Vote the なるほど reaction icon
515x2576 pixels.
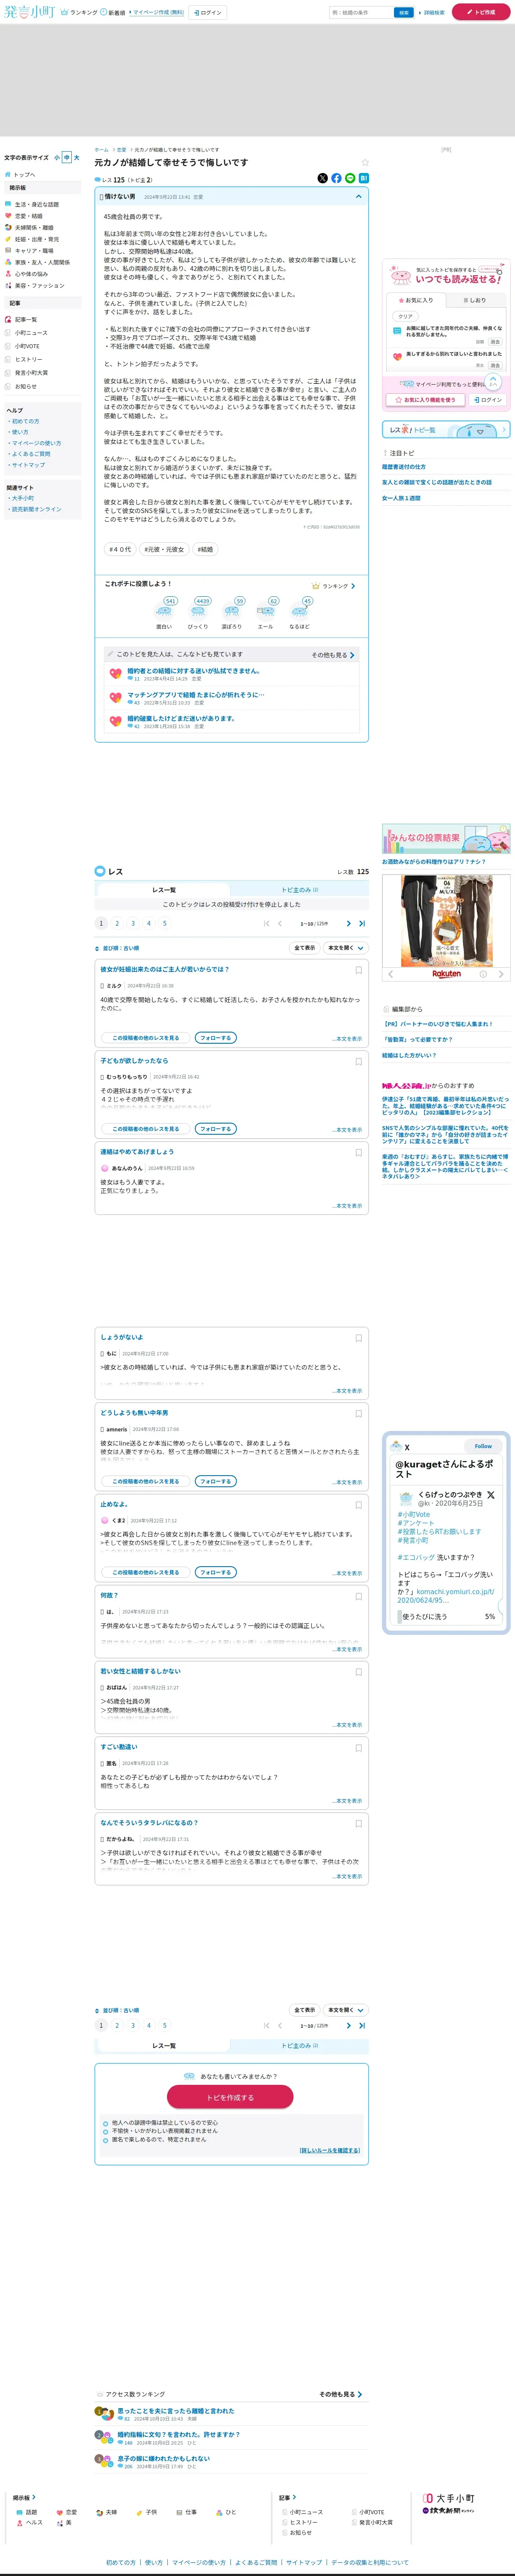[299, 610]
